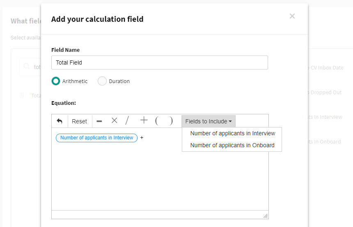Insert the multiply operator

(x=115, y=120)
